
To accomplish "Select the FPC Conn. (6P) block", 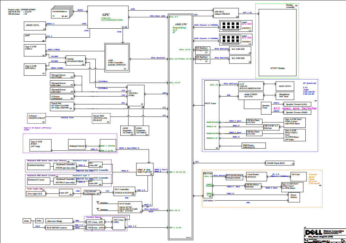I will click(x=95, y=222).
